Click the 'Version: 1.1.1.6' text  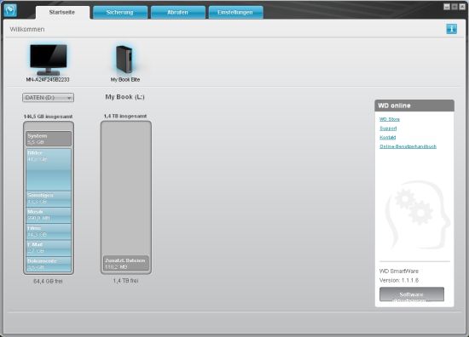tap(399, 280)
